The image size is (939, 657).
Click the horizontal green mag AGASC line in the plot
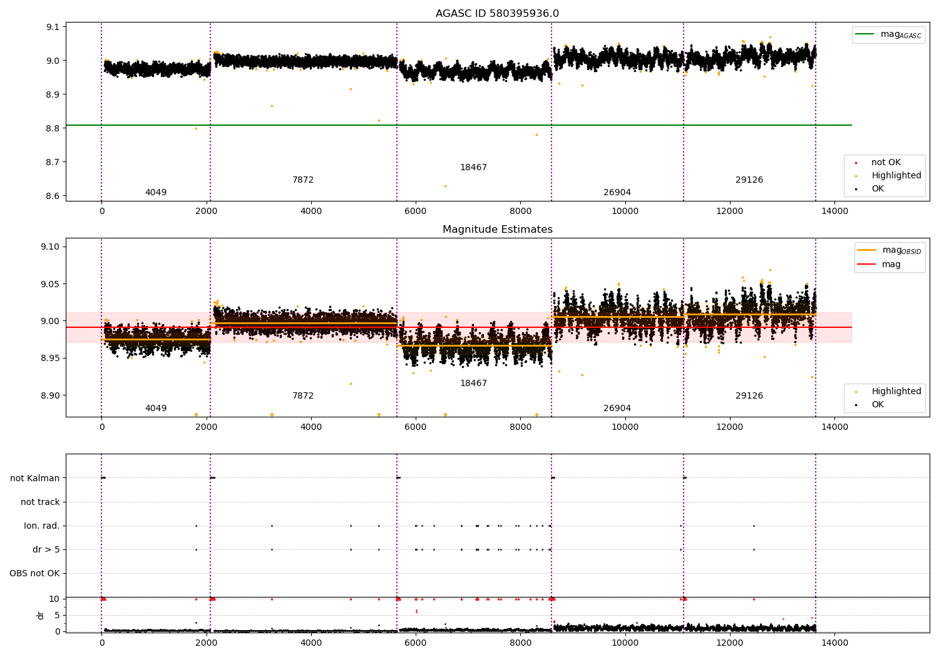point(458,125)
